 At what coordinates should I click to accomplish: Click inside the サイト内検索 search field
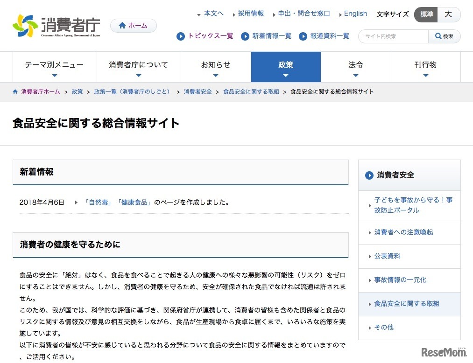click(392, 36)
